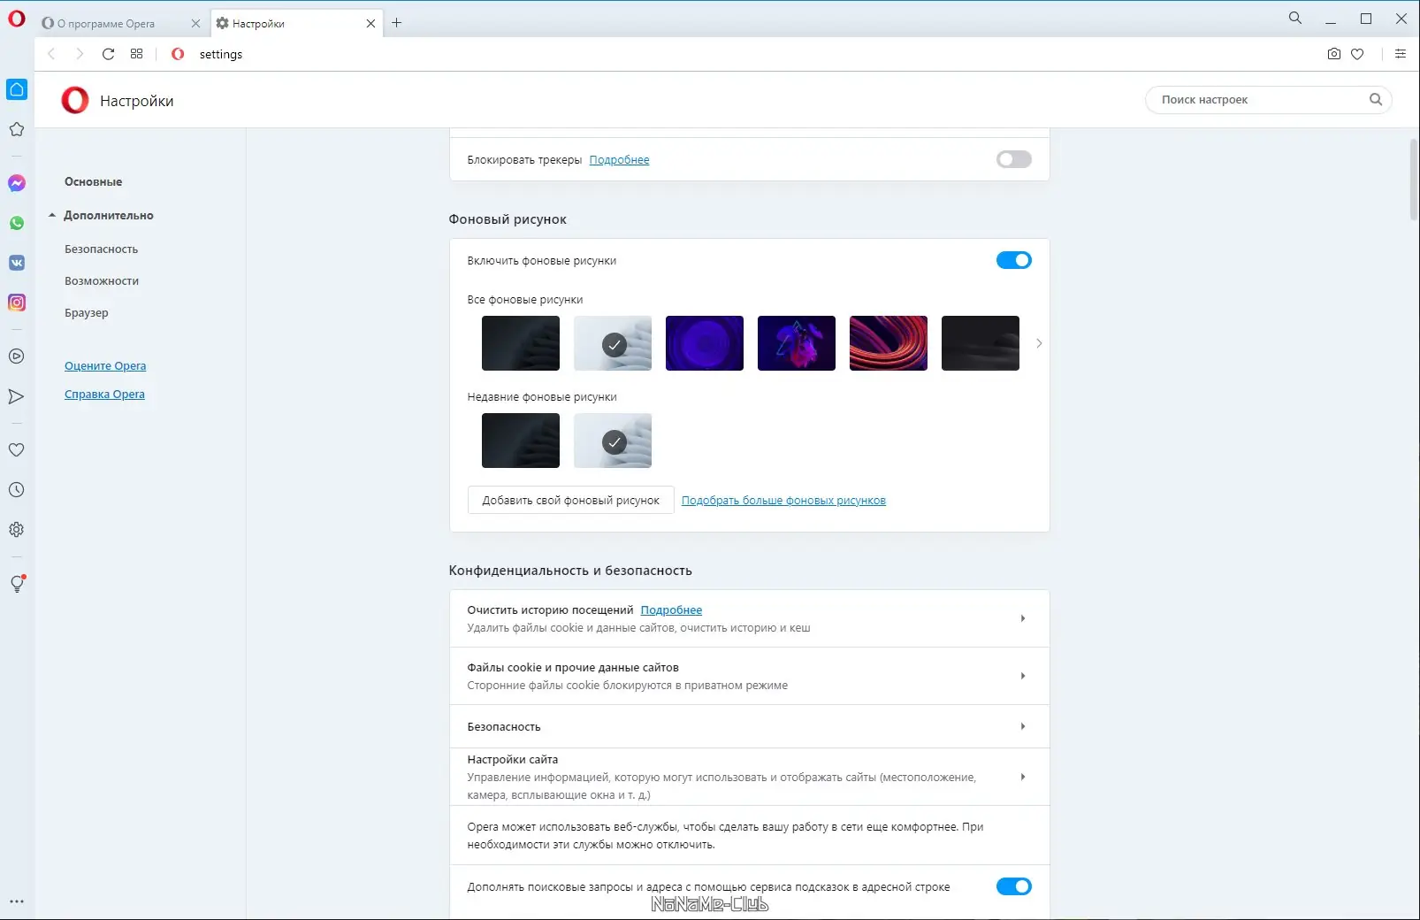
Task: Disable address bar search suggestions toggle
Action: point(1014,886)
